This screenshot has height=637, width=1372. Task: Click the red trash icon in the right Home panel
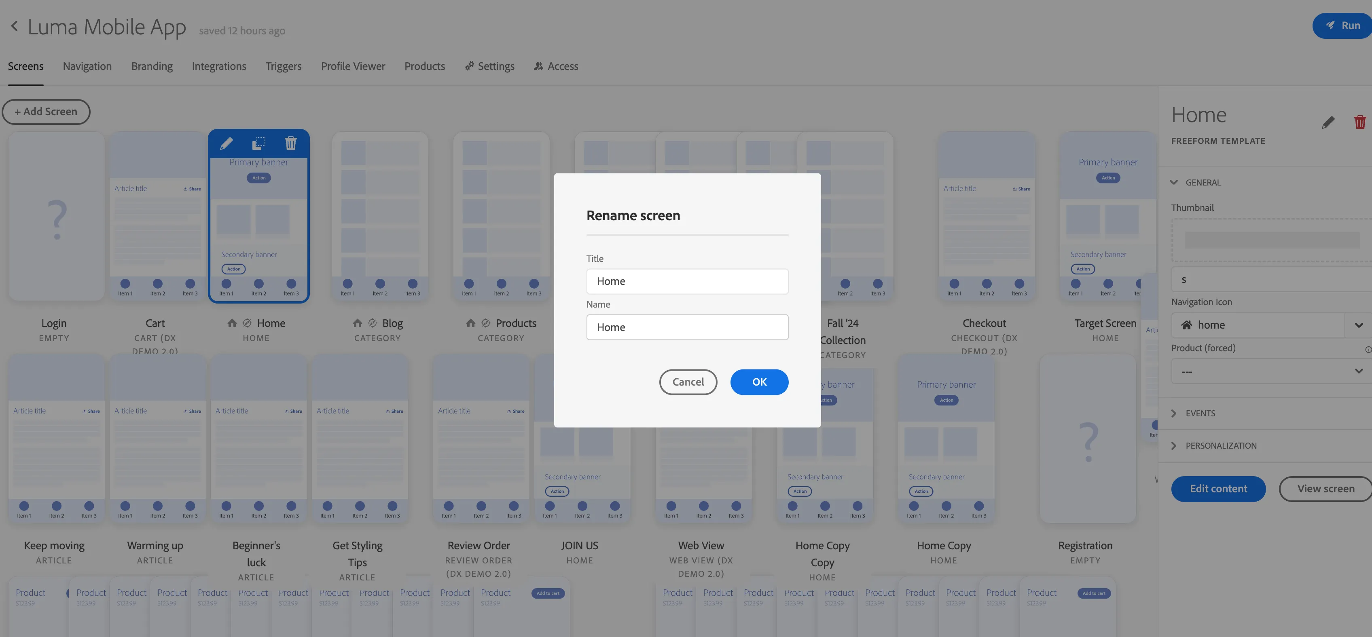point(1360,122)
